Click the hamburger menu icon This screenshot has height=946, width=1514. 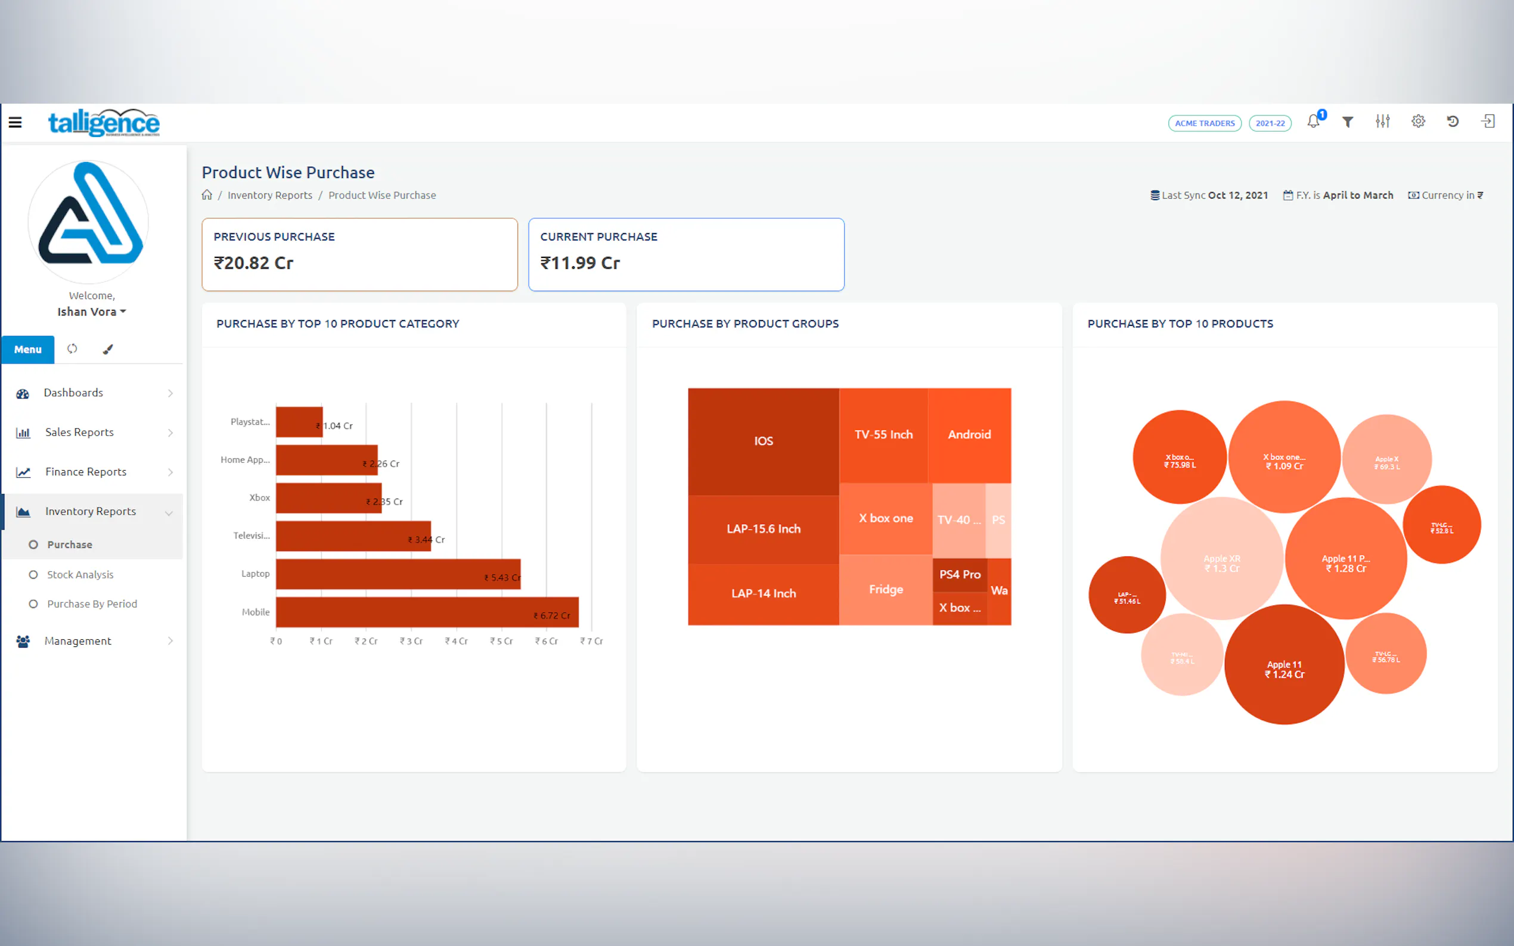tap(15, 122)
